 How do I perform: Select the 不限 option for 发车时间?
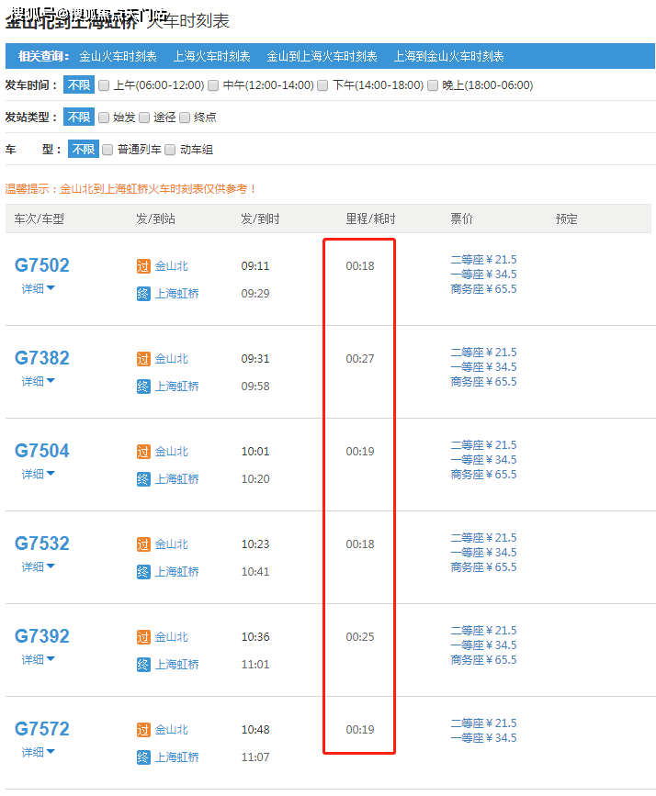(x=78, y=85)
